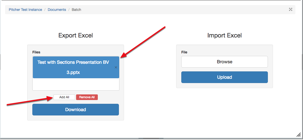Viewport: 303px width, 140px height.
Task: Click the red Remove All button
Action: click(87, 97)
